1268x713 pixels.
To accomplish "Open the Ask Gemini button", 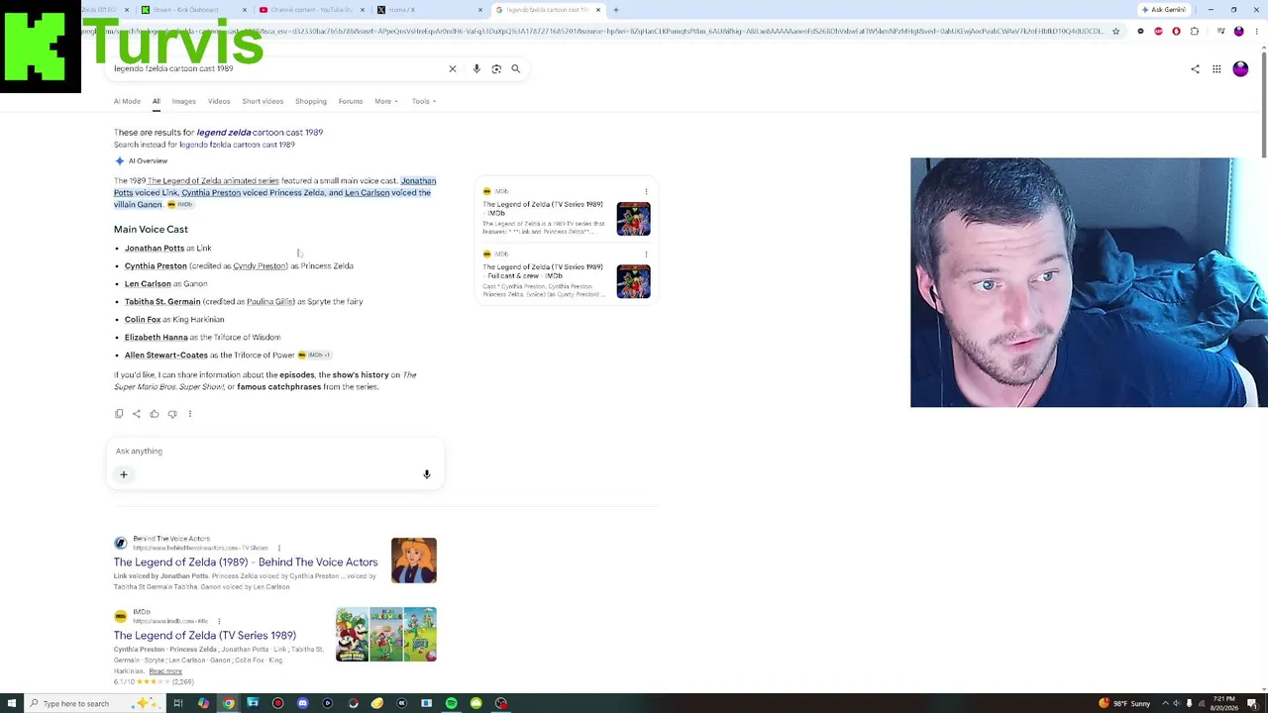I will coord(1164,10).
